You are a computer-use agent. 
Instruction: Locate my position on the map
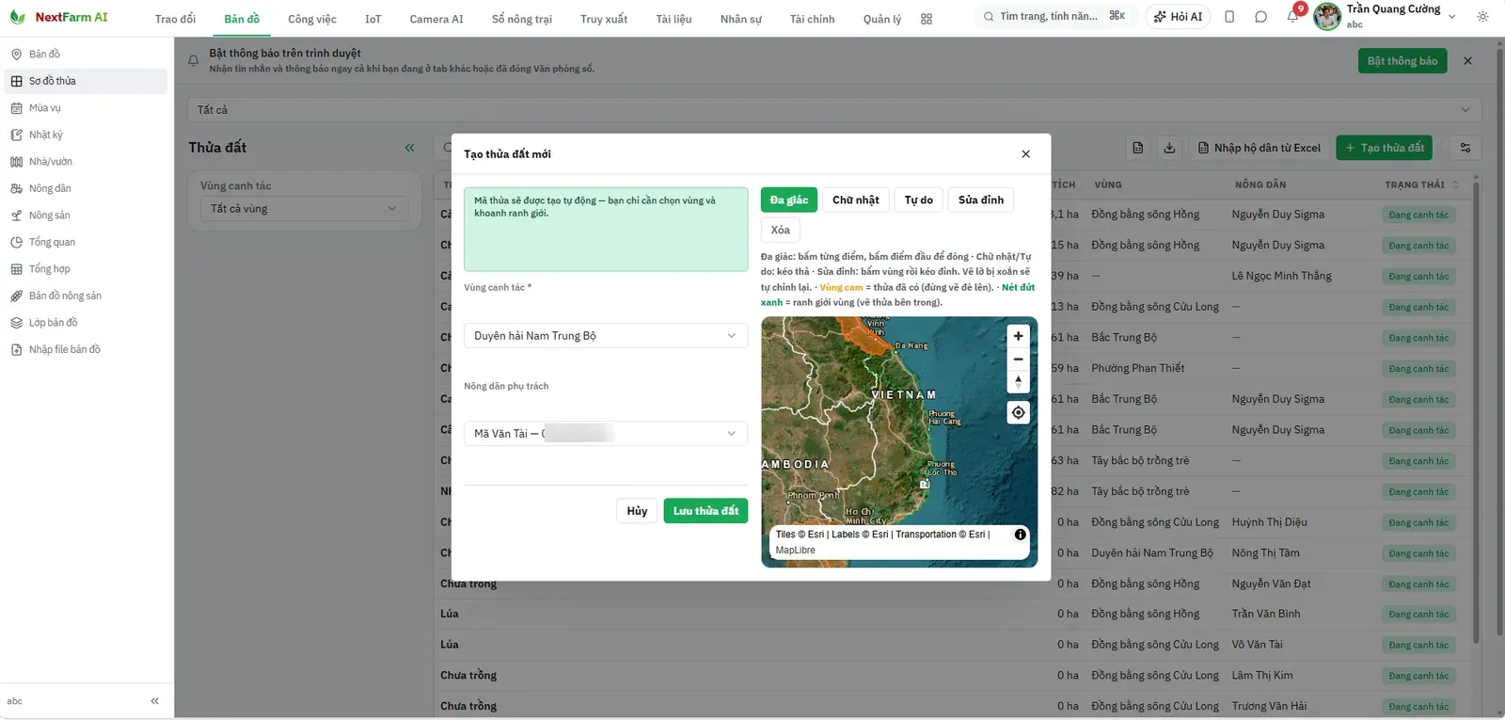[x=1018, y=412]
